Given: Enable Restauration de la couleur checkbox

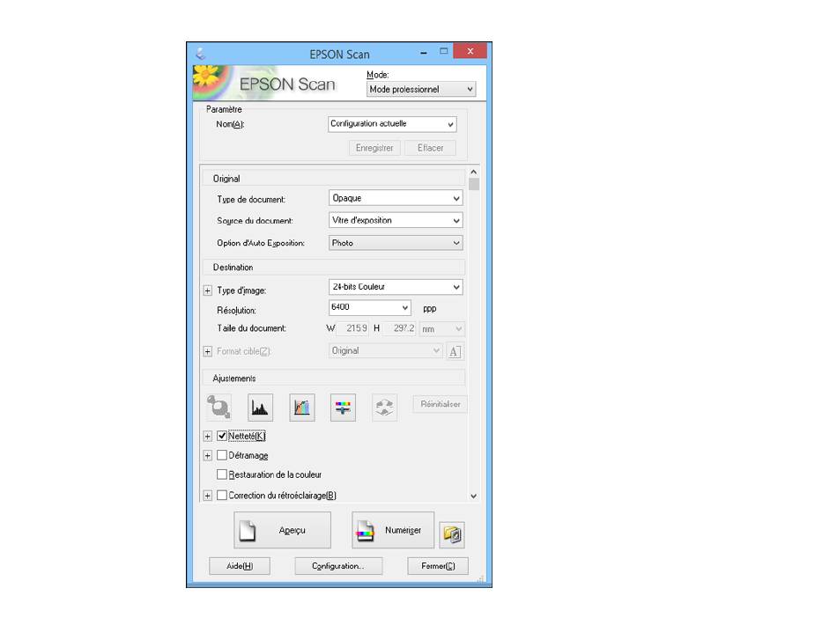Looking at the screenshot, I should 222,474.
